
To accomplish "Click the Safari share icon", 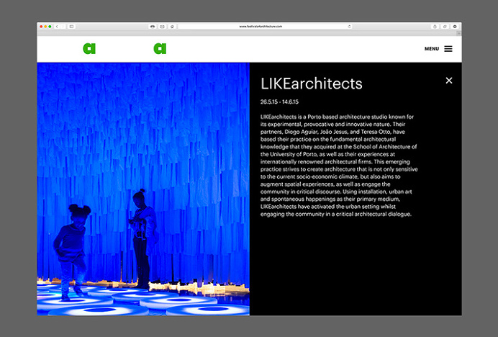I will click(435, 27).
